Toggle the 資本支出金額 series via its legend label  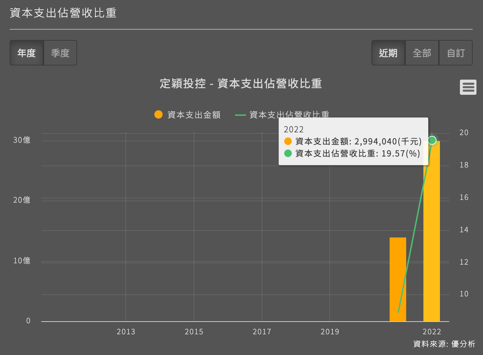[194, 115]
